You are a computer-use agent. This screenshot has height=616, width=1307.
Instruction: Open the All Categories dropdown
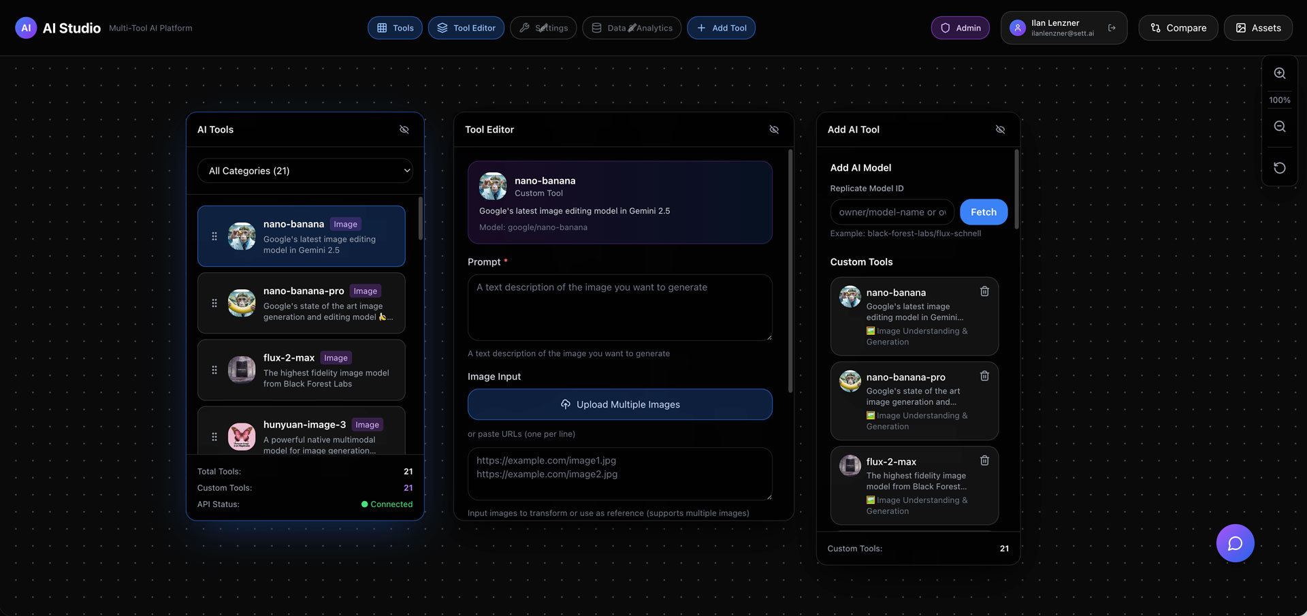point(305,170)
